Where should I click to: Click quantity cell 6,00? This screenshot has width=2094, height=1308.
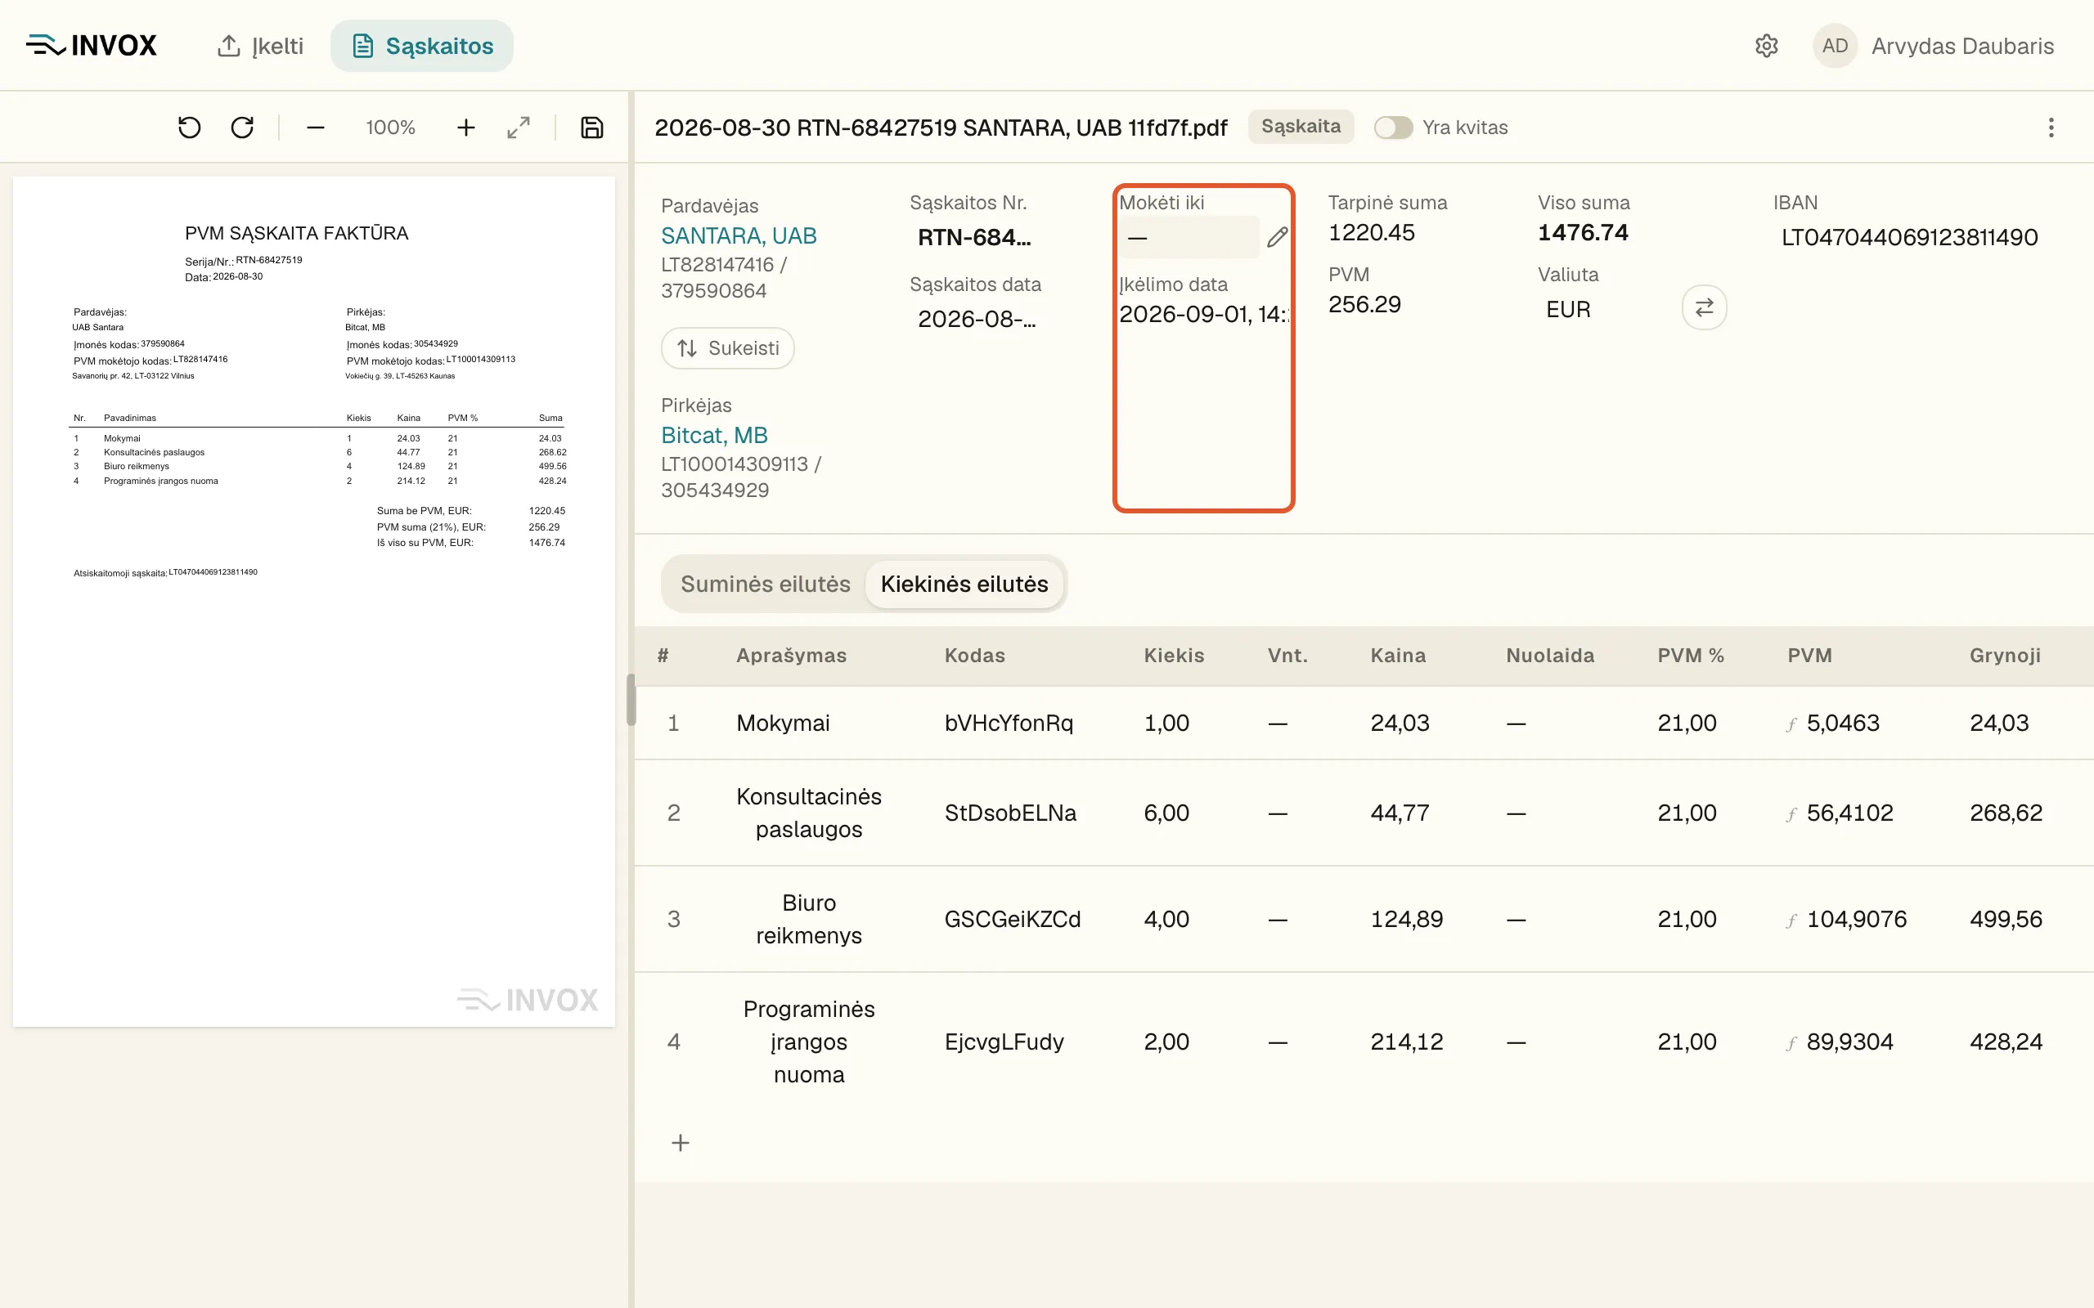point(1166,813)
